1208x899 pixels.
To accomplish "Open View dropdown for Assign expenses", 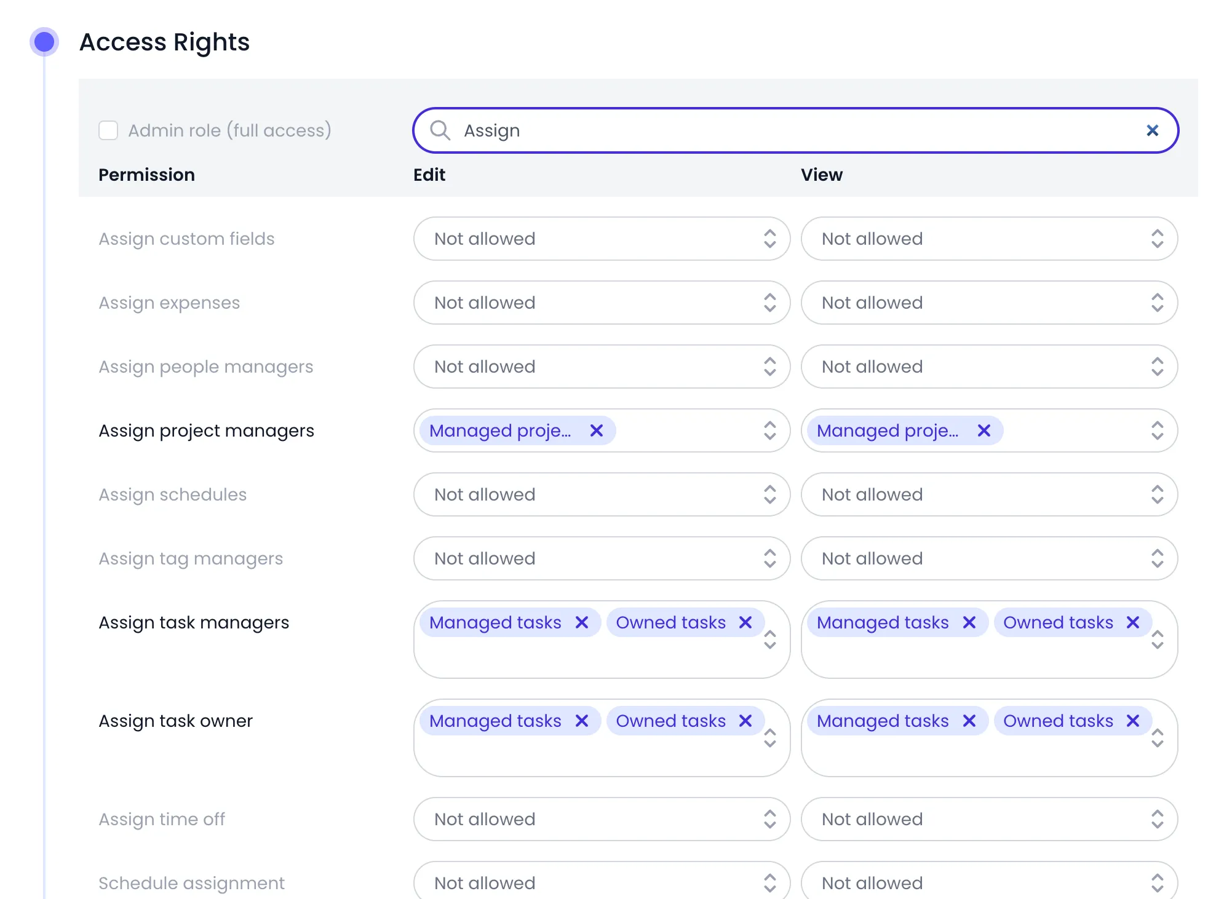I will [989, 303].
